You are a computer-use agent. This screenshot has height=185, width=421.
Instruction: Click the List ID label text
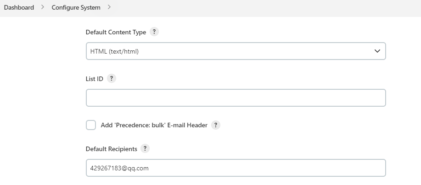[x=95, y=79]
